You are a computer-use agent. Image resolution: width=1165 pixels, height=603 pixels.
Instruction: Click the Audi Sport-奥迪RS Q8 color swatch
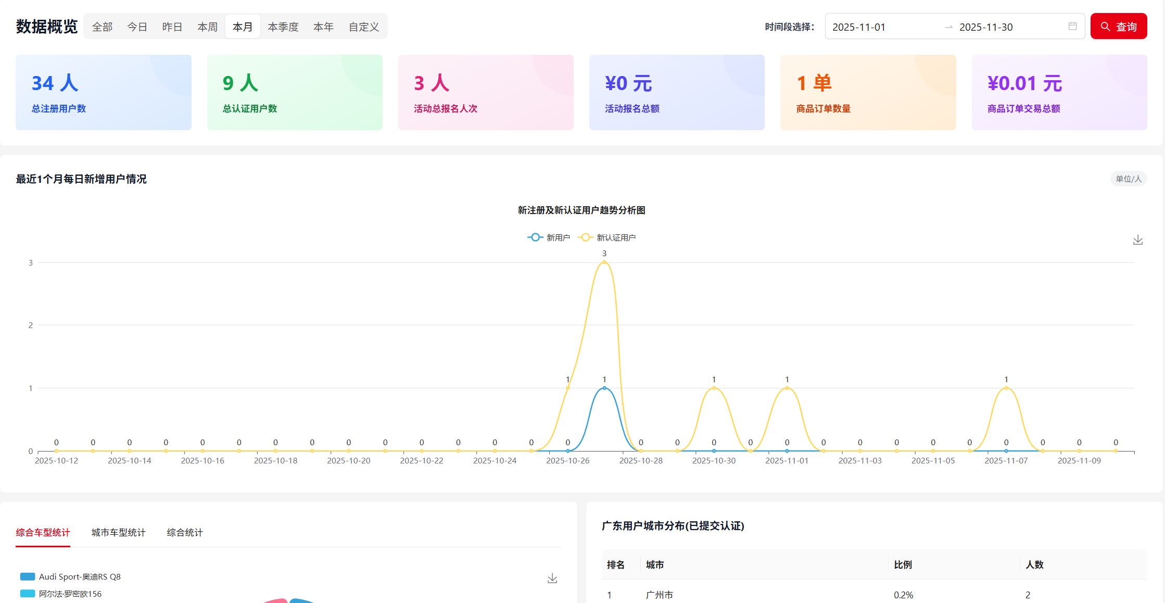pos(27,576)
